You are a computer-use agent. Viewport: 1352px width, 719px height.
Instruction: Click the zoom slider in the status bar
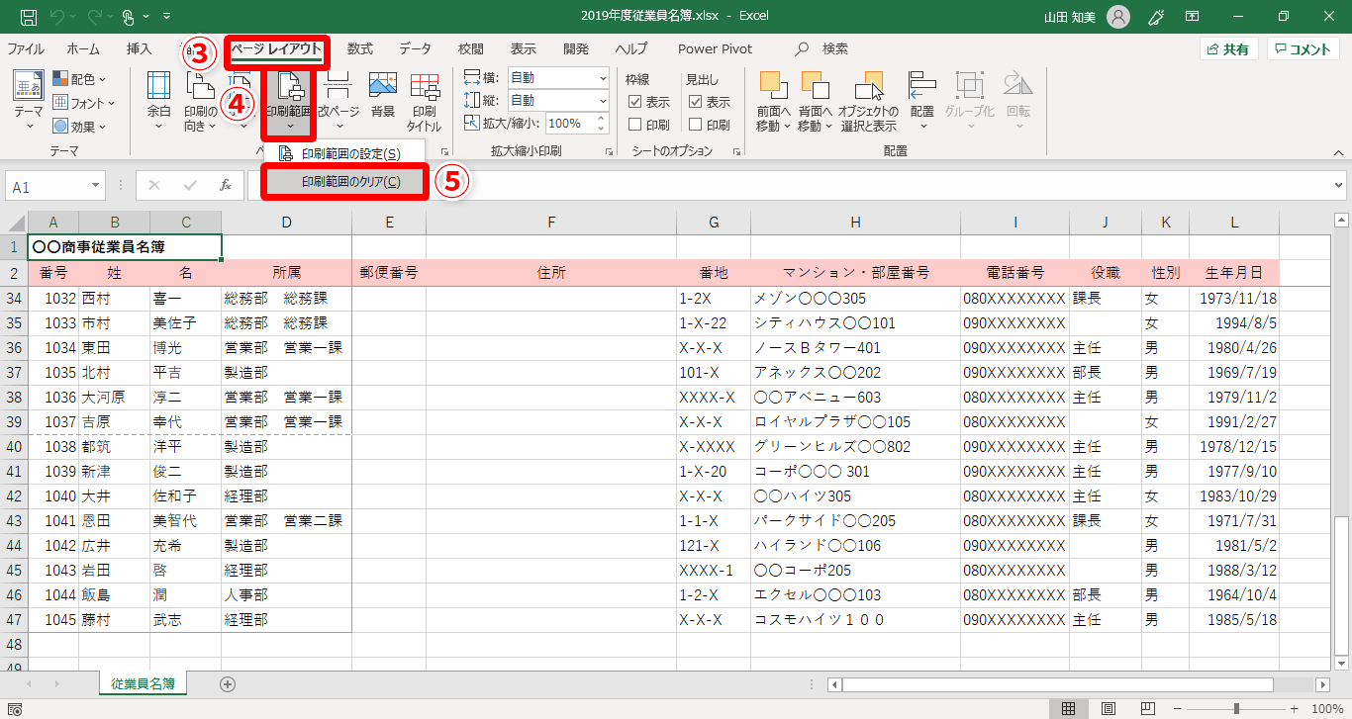1236,708
